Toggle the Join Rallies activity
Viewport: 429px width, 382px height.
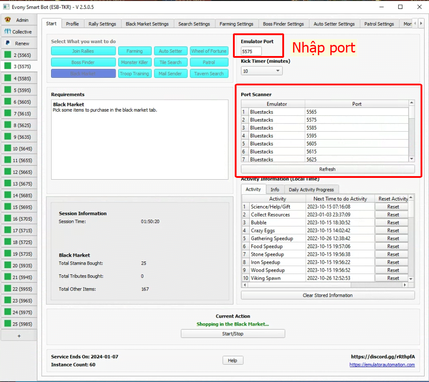pyautogui.click(x=83, y=51)
